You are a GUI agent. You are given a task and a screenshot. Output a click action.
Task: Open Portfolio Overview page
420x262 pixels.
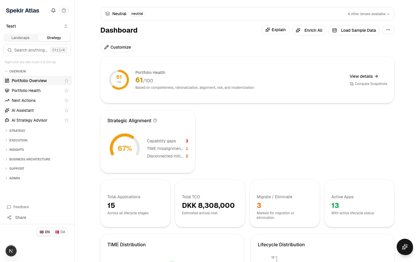click(37, 81)
